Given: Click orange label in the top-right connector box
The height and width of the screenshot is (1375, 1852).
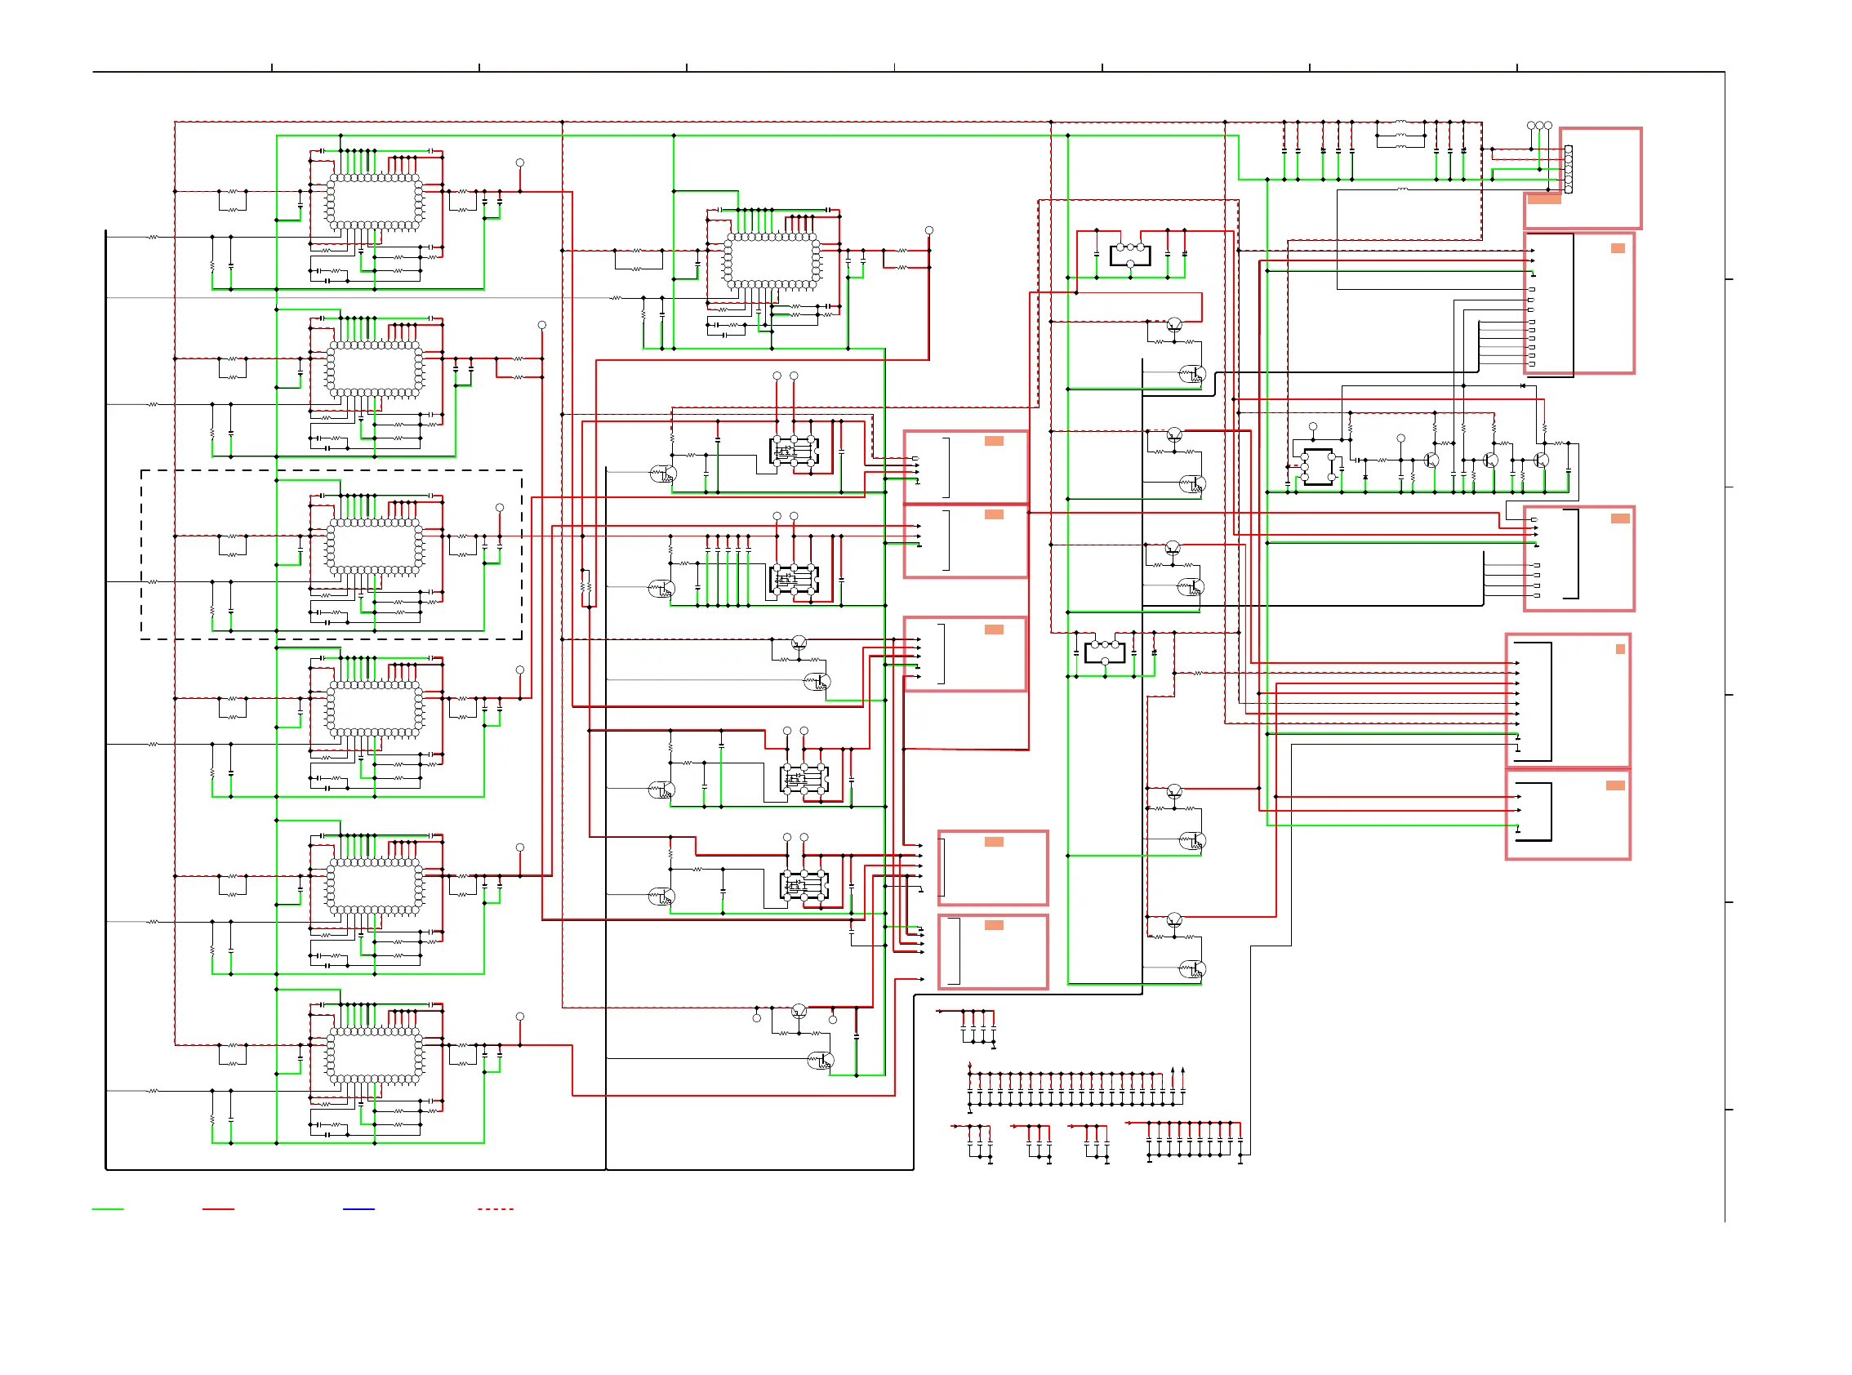Looking at the screenshot, I should 1544,199.
